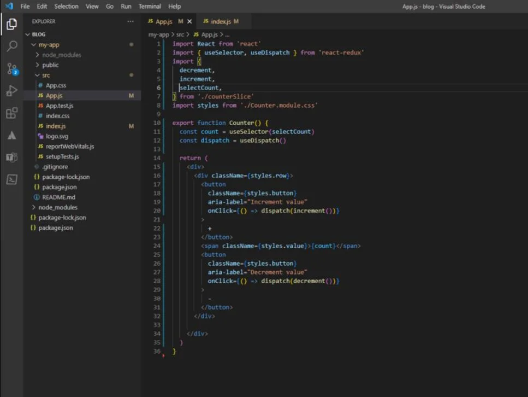The height and width of the screenshot is (397, 528).
Task: Click the JS icon of index.js tab
Action: tap(206, 21)
